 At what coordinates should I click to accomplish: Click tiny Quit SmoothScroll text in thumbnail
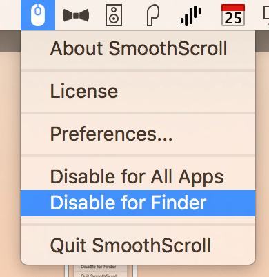tap(99, 276)
